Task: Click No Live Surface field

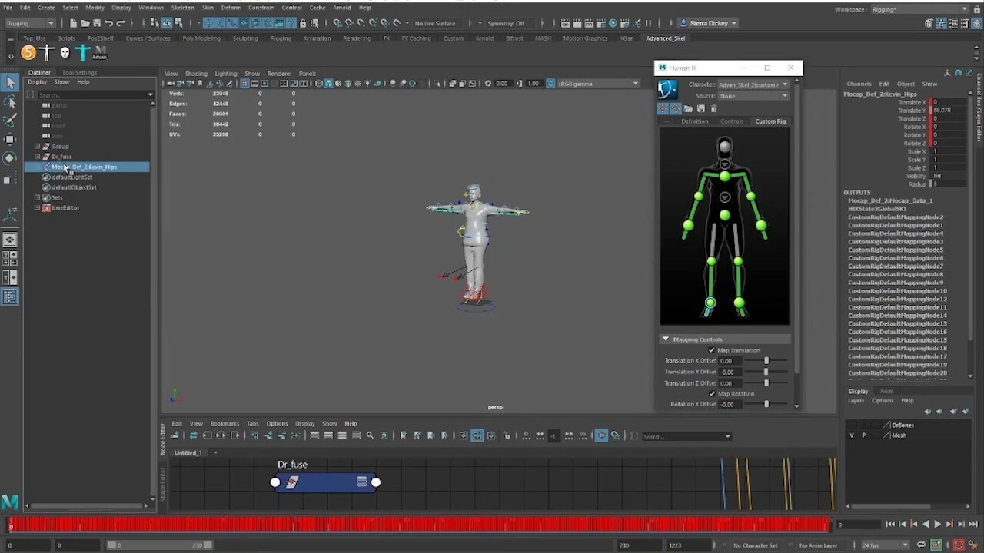Action: click(x=438, y=23)
